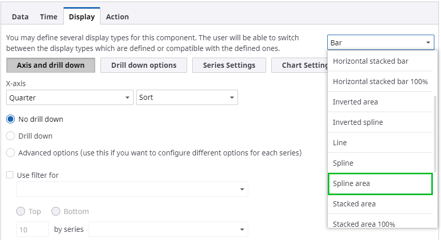Image resolution: width=441 pixels, height=240 pixels.
Task: Open the Sort dropdown
Action: tap(187, 97)
